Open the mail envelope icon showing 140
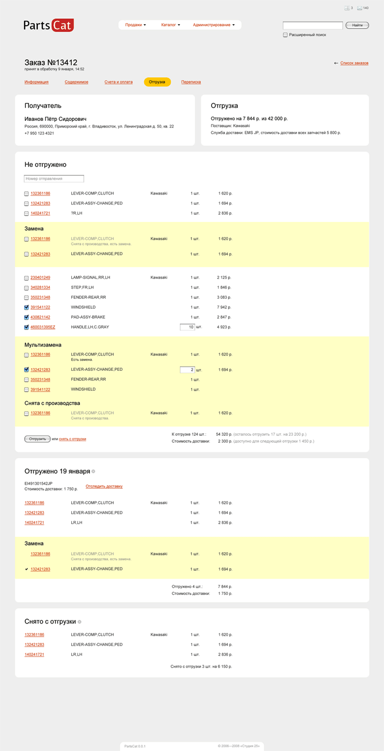Viewport: 384px width, 751px height. point(360,8)
